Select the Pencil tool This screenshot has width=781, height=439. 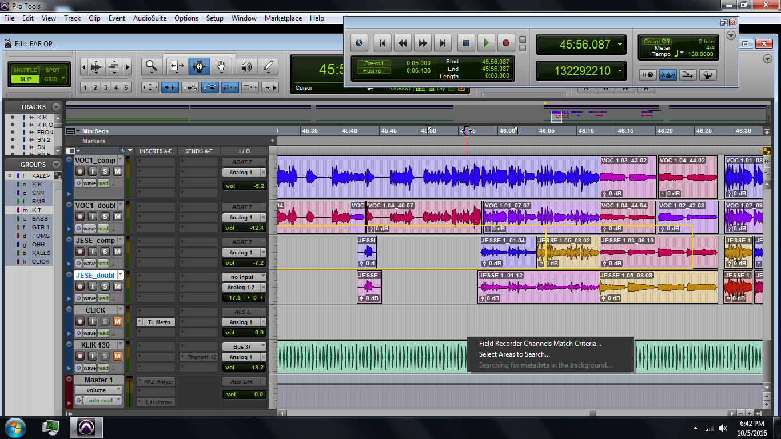pos(269,66)
